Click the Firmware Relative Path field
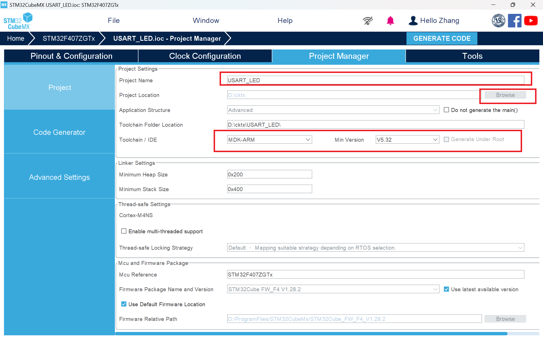The image size is (543, 339). point(354,319)
